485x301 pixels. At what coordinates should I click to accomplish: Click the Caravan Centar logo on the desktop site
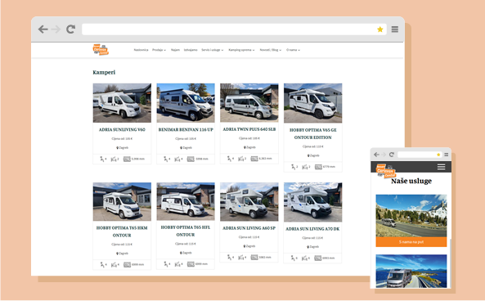[x=101, y=50]
